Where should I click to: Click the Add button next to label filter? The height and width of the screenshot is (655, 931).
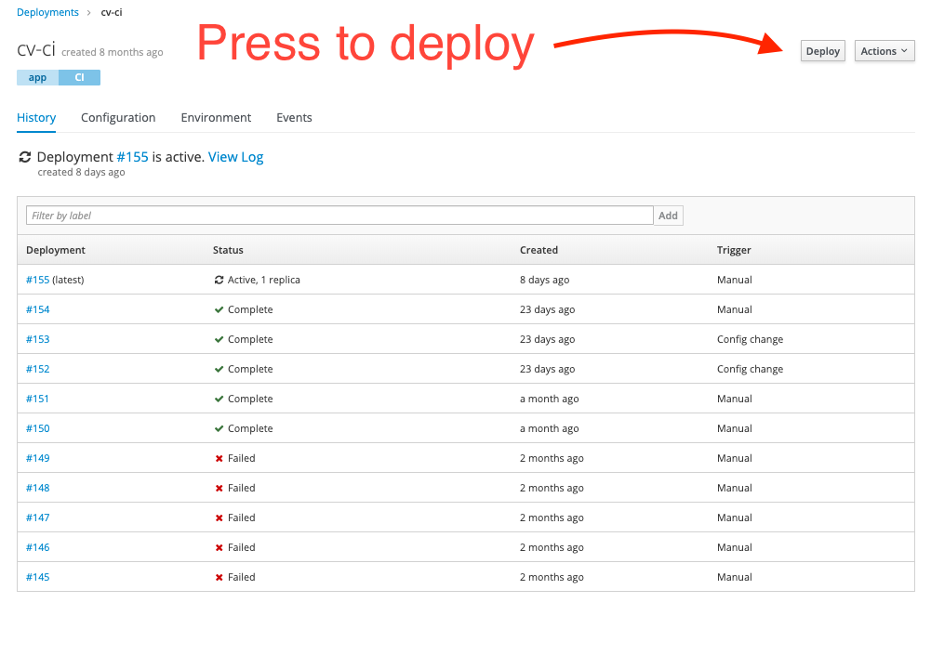668,215
